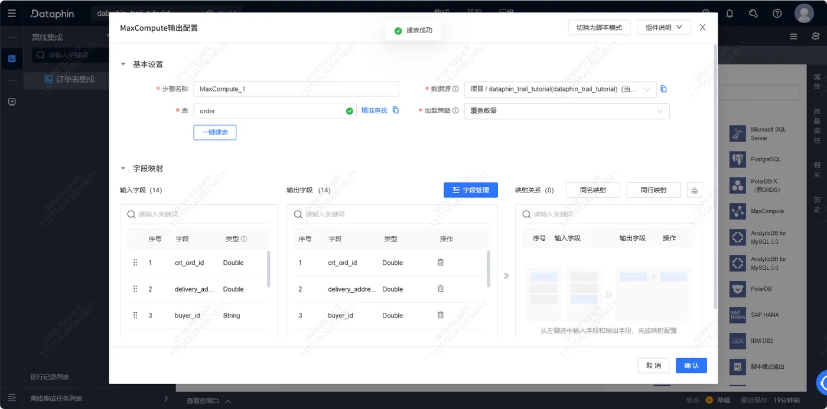Select the sidebar import arrow icon
Screen dimensions: 827x409
(x=12, y=102)
